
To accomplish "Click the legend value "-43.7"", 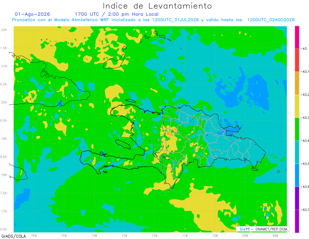I will pos(305,210).
